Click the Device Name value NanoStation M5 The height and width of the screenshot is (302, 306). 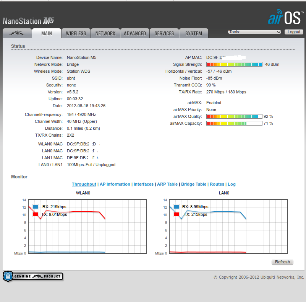tap(82, 57)
